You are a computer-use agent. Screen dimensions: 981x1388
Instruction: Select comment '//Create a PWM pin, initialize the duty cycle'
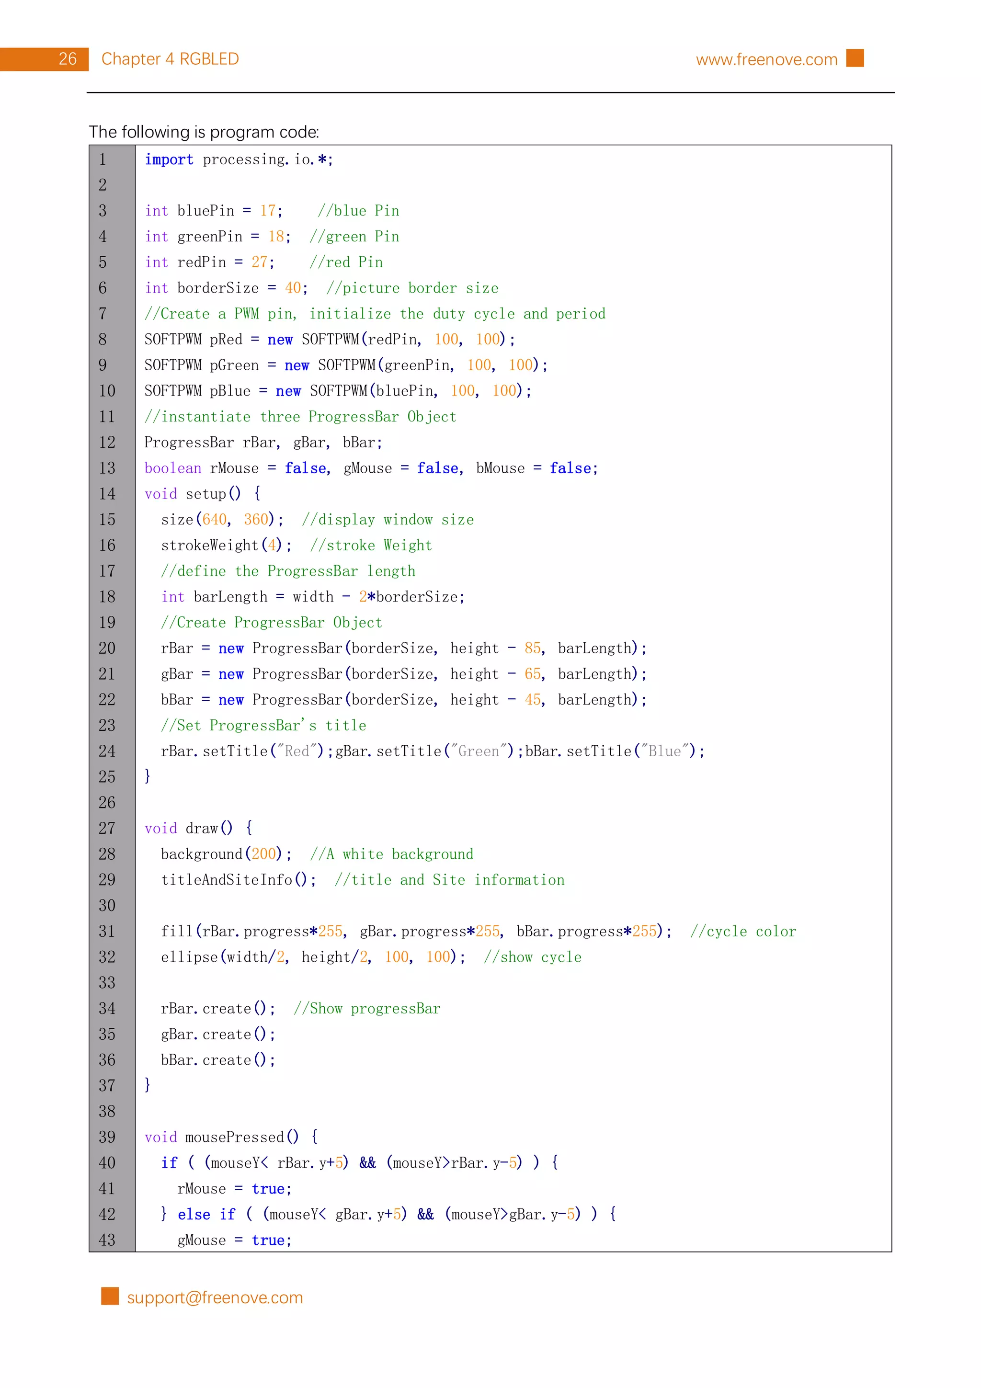coord(330,314)
